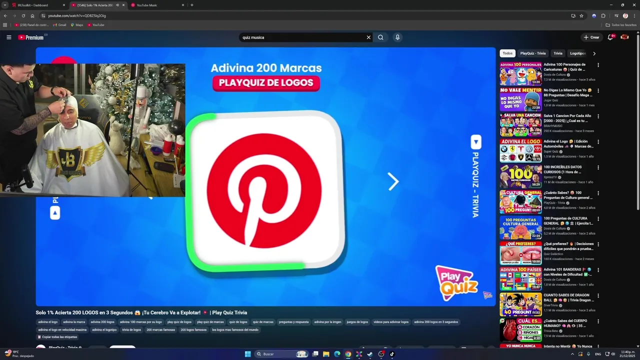Viewport: 640px width, 360px height.
Task: Click the 'trivia de logos' tag
Action: (x=131, y=330)
